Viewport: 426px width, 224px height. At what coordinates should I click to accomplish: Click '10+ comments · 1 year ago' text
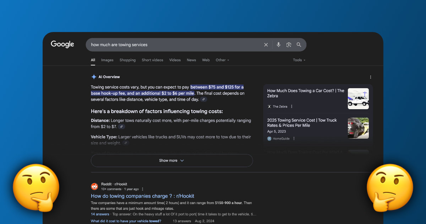coord(120,189)
